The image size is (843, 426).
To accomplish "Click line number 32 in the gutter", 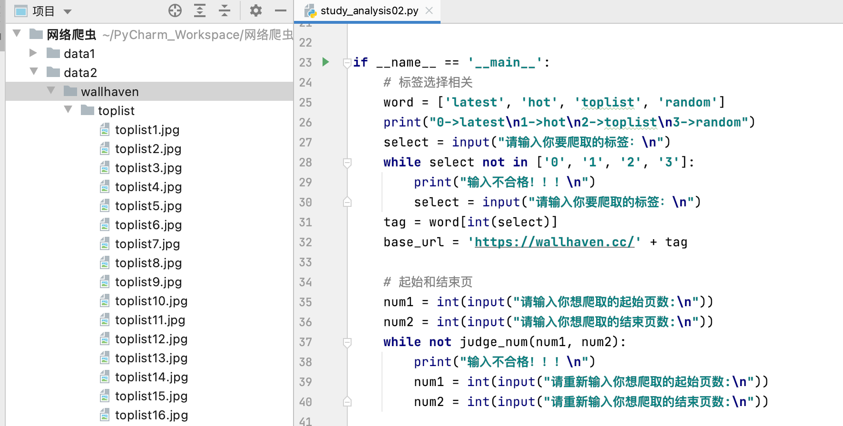I will [305, 242].
